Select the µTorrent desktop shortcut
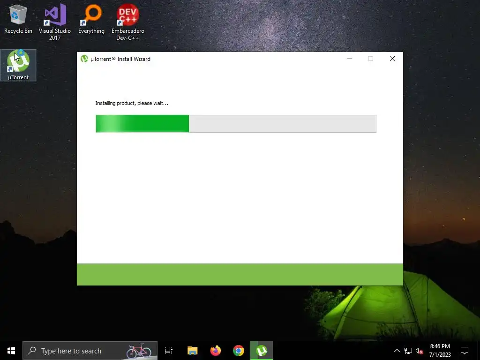Screen dimensions: 480x360 click(18, 65)
